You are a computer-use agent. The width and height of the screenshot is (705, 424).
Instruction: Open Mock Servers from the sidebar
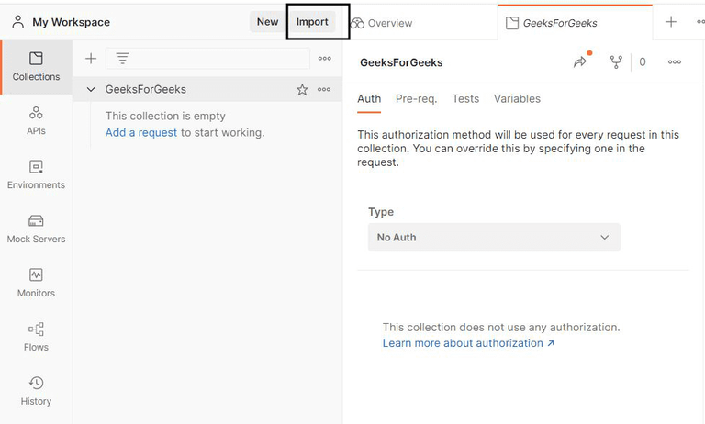point(36,229)
